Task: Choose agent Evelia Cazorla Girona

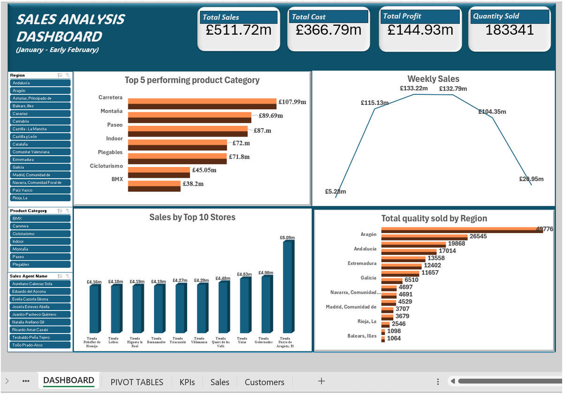Action: point(40,299)
